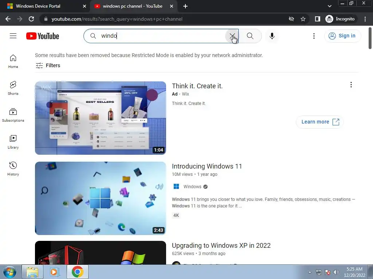Click the Learn more ad button
Image resolution: width=373 pixels, height=279 pixels.
(320, 122)
